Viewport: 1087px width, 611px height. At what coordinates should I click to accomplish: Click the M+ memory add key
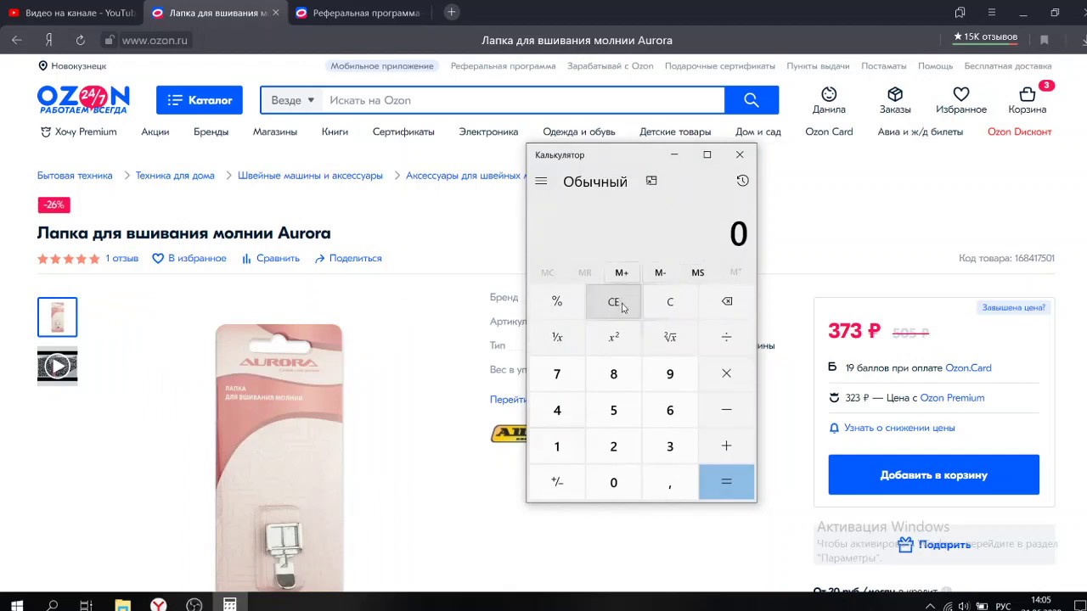tap(622, 272)
